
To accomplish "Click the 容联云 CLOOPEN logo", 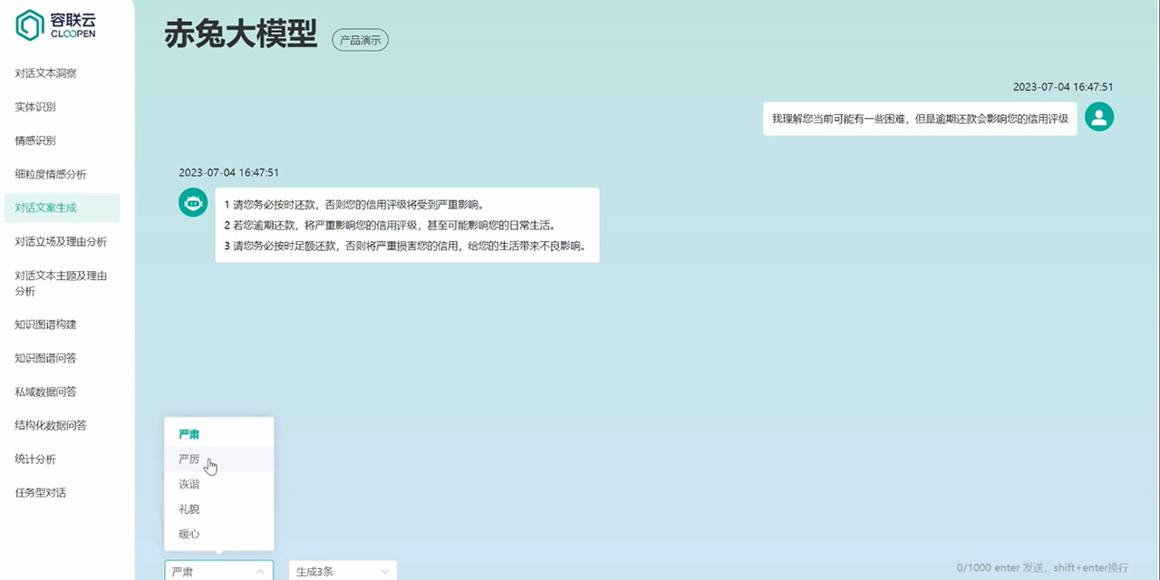I will [x=56, y=25].
